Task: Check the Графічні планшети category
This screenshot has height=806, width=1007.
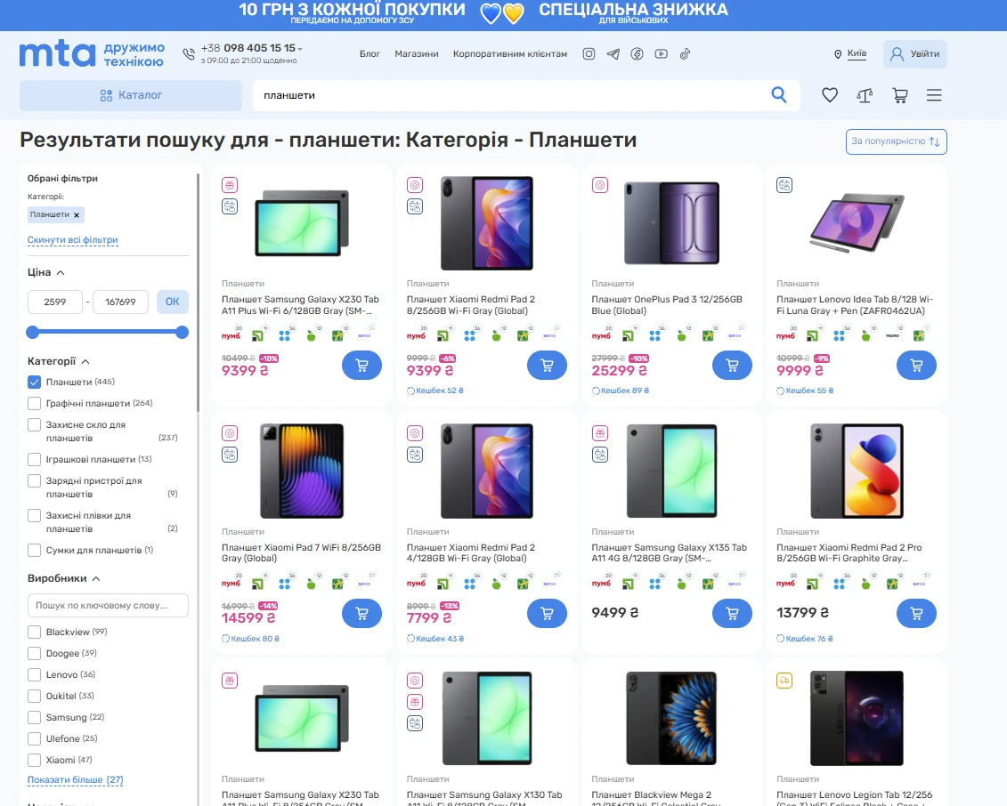Action: click(34, 403)
